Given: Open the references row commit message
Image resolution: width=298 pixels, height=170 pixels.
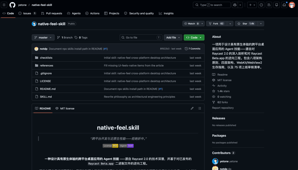Looking at the screenshot, I should point(134,66).
